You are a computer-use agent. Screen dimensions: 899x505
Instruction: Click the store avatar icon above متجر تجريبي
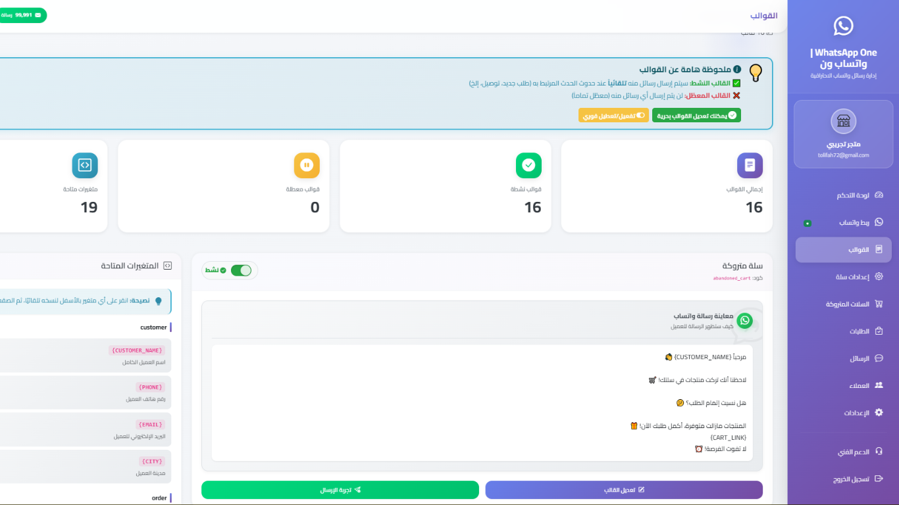[843, 121]
